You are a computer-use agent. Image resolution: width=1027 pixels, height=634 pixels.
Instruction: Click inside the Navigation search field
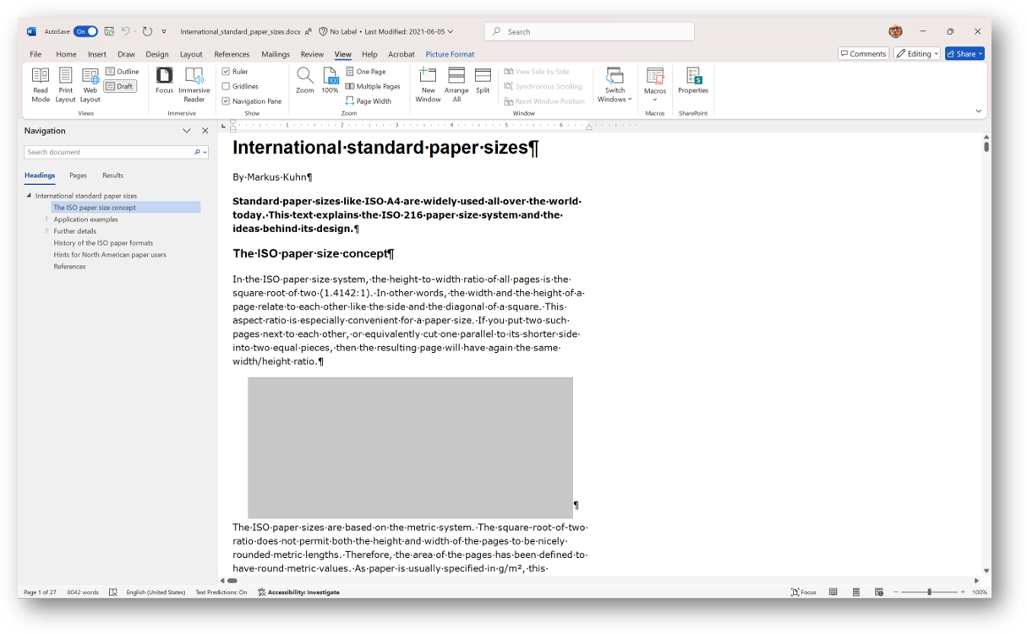(x=110, y=152)
